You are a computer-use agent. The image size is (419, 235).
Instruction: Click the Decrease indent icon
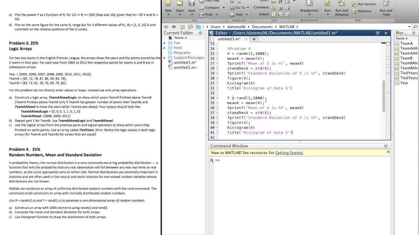click(287, 14)
